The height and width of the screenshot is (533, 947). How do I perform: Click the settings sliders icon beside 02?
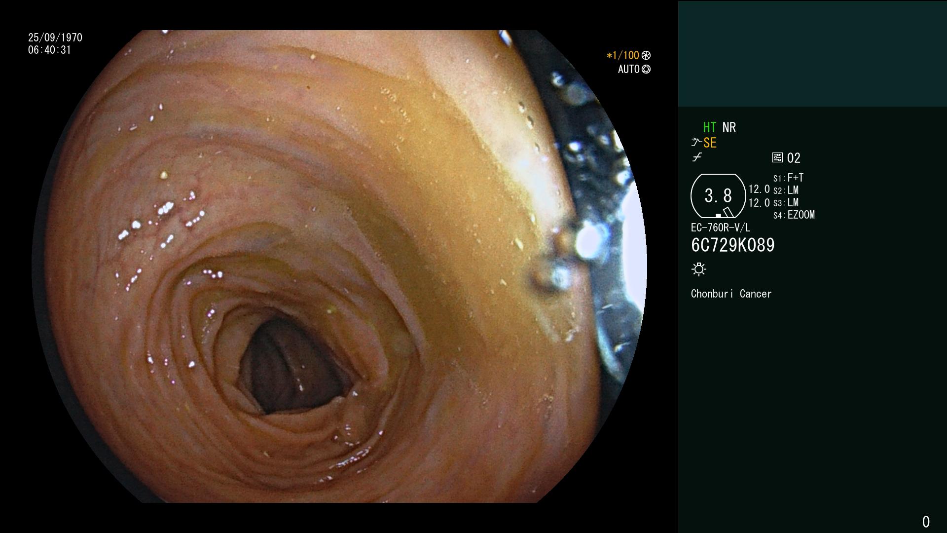click(x=777, y=157)
